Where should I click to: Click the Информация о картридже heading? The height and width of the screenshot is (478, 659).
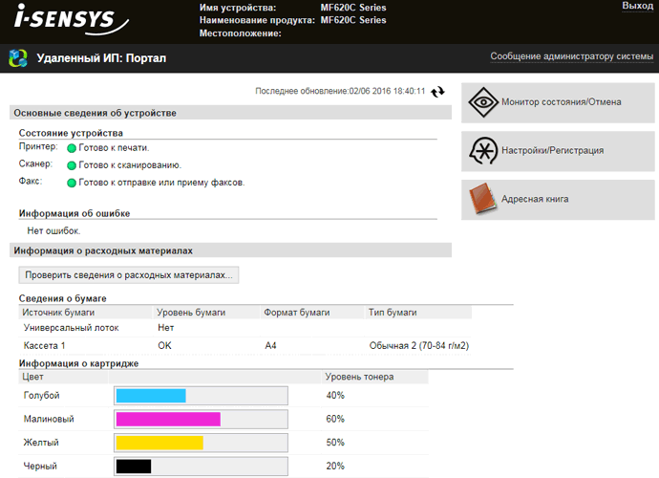coord(78,363)
